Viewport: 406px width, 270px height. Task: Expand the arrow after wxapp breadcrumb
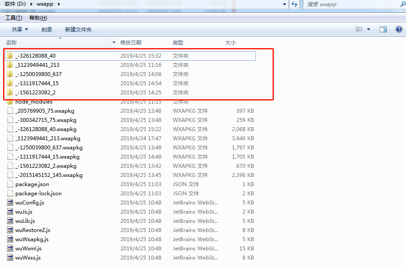[x=59, y=4]
